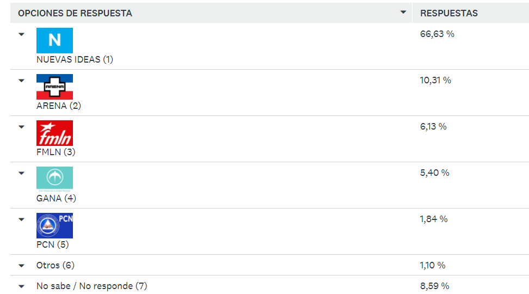
Task: Select the Otros (6) option text
Action: coord(56,265)
